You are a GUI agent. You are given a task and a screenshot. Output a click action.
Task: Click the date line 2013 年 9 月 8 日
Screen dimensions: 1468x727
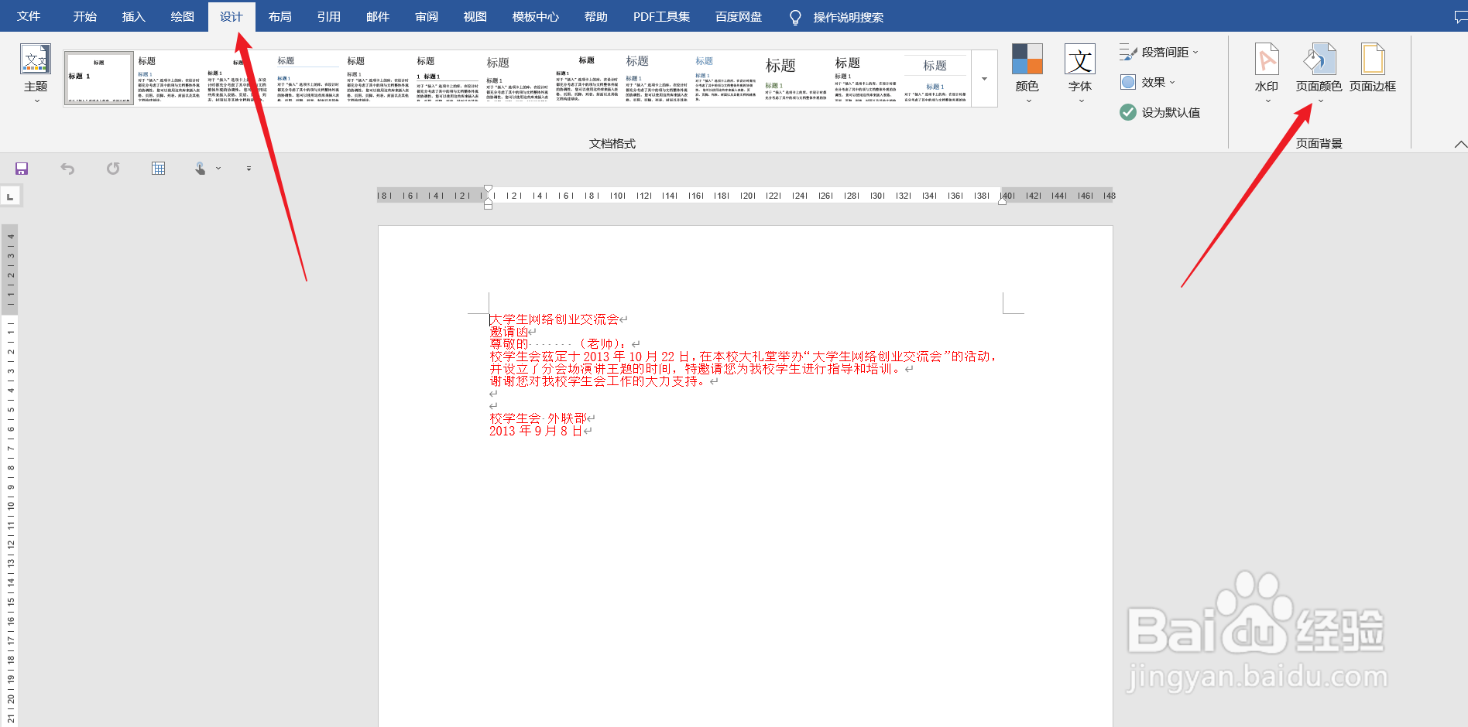535,431
